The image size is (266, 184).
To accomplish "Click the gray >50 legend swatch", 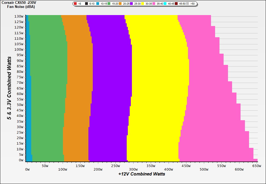I will coord(187,4).
